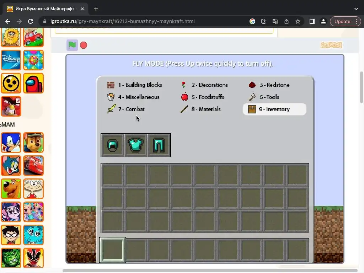Open the Sonic games thumbnail
The image size is (364, 273).
(x=11, y=143)
